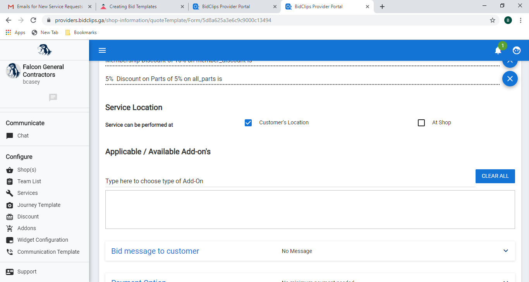Open Chat in the sidebar
This screenshot has height=282, width=529.
pyautogui.click(x=23, y=136)
